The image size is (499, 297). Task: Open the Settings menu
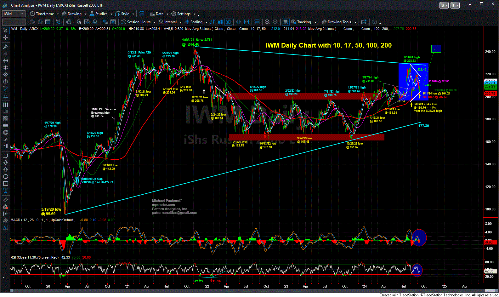(181, 14)
